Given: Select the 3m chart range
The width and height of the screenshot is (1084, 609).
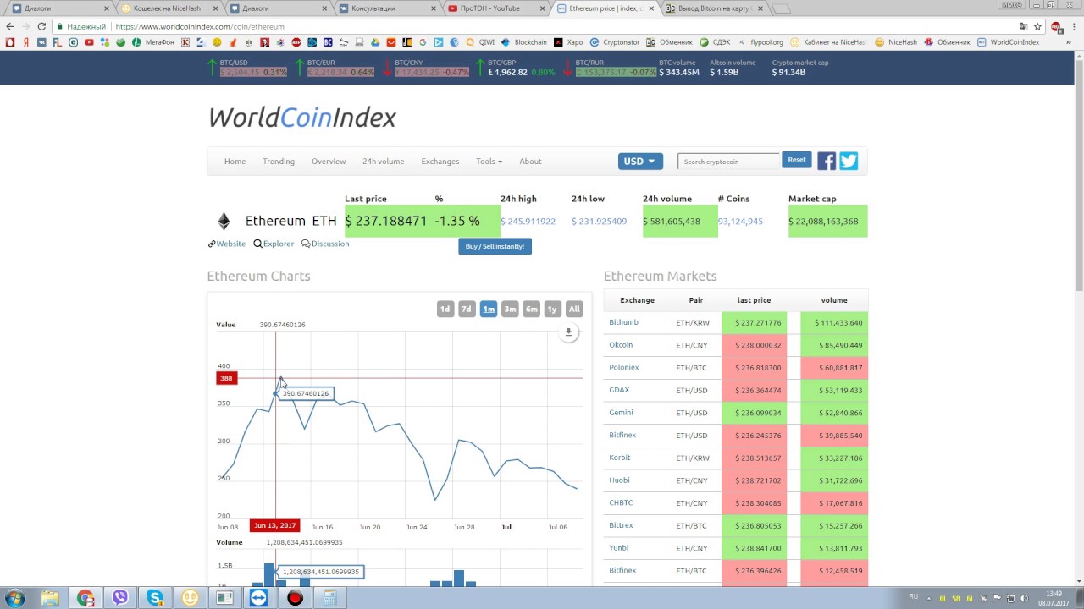Looking at the screenshot, I should 510,310.
